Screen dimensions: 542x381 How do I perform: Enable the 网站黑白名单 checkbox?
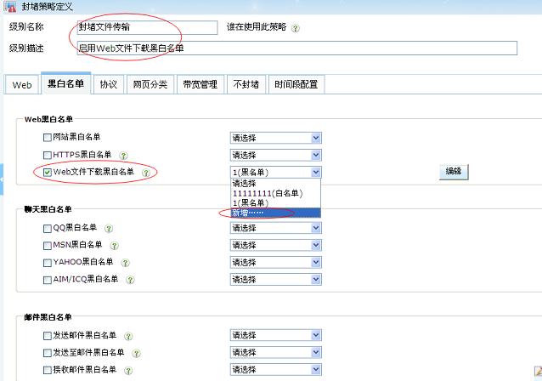[48, 137]
